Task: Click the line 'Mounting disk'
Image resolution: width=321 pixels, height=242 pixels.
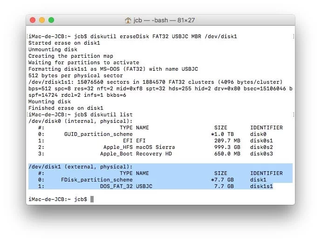Action: [x=49, y=101]
